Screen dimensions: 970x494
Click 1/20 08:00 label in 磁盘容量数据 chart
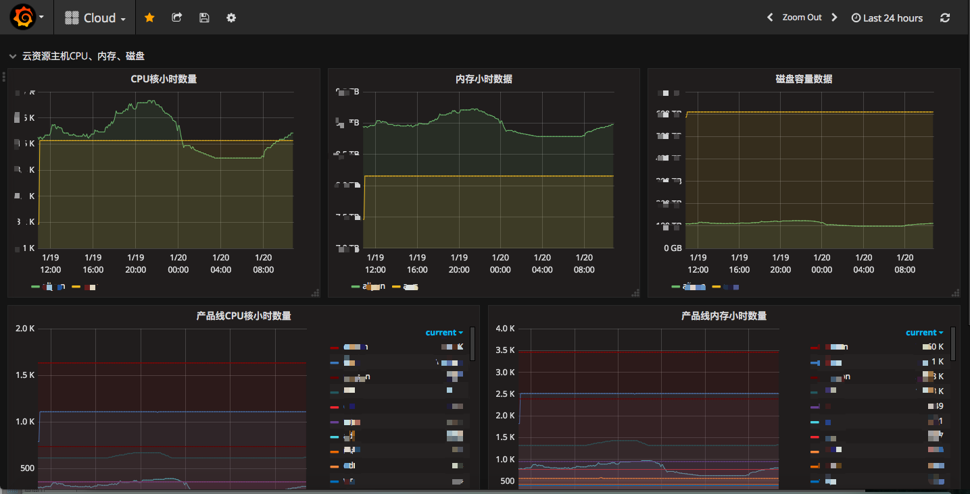click(x=905, y=264)
